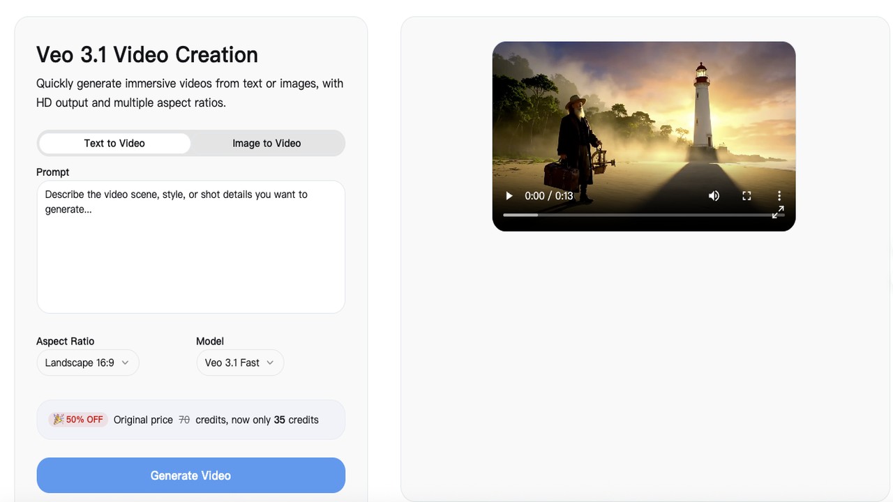Image resolution: width=893 pixels, height=502 pixels.
Task: Click the 'Aspect Ratio' label
Action: [x=65, y=341]
